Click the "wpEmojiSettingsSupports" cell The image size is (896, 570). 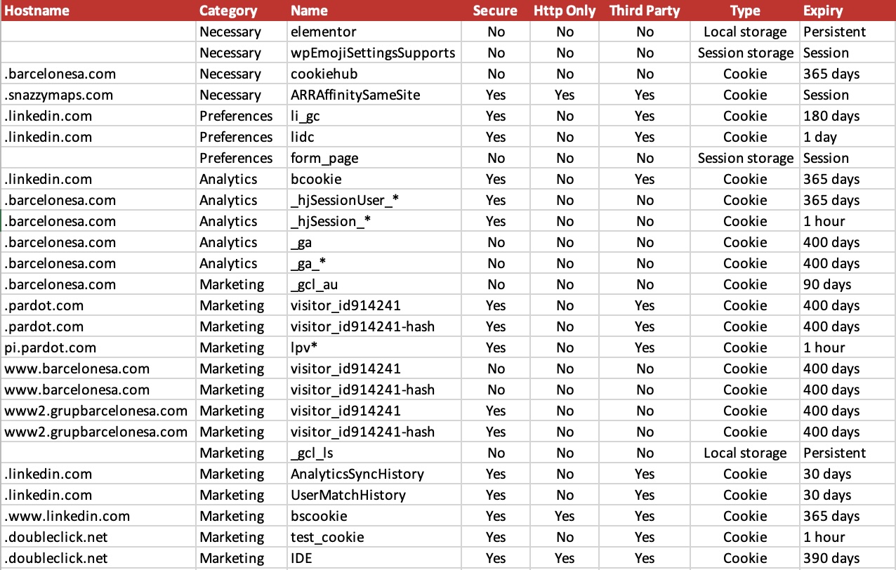point(373,53)
